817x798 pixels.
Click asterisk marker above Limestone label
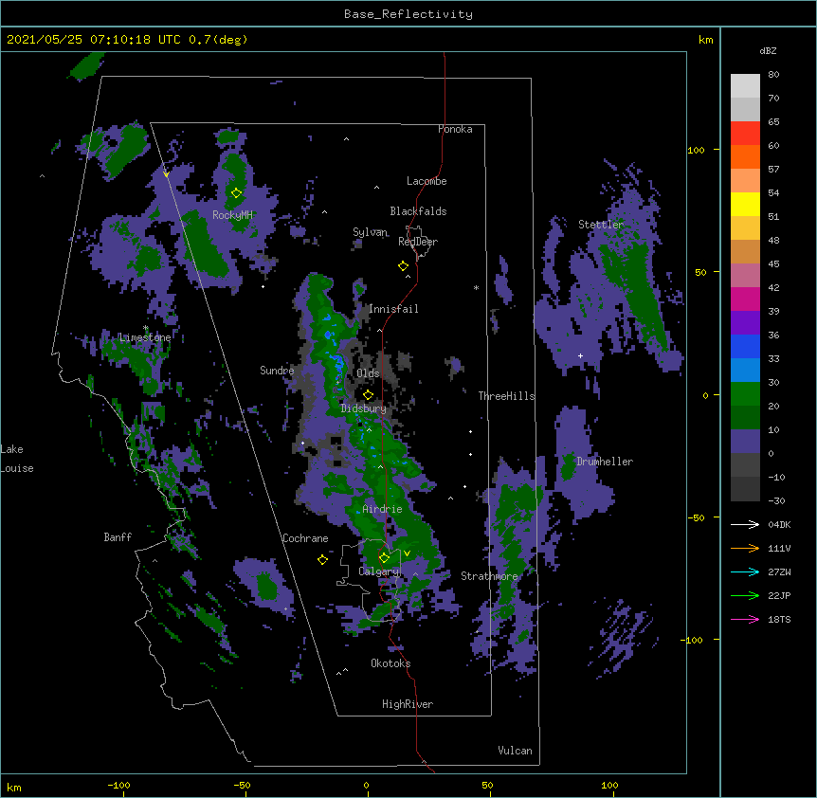tap(146, 329)
